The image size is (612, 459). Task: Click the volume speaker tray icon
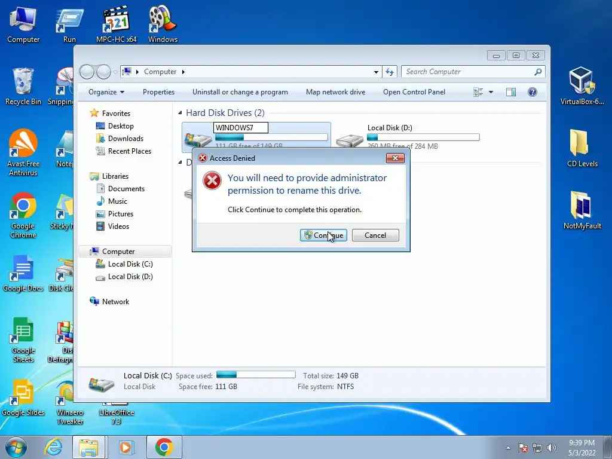[552, 448]
